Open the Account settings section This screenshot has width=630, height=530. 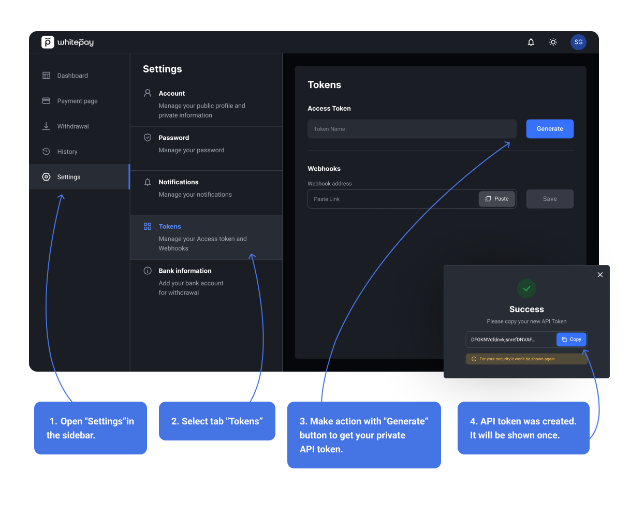coord(206,104)
